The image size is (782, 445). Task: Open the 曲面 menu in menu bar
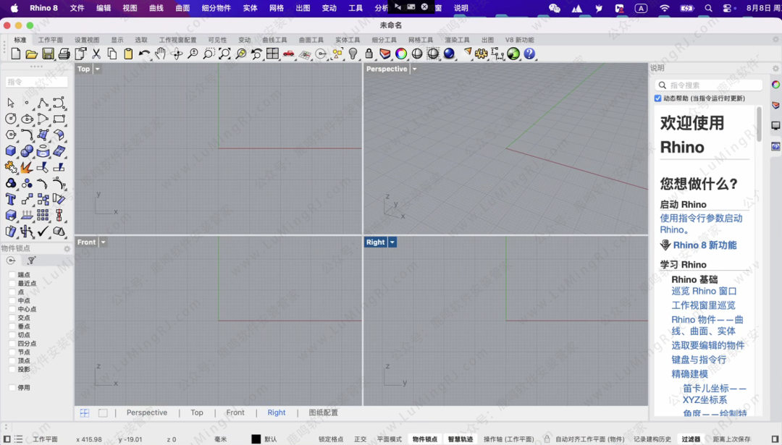182,8
